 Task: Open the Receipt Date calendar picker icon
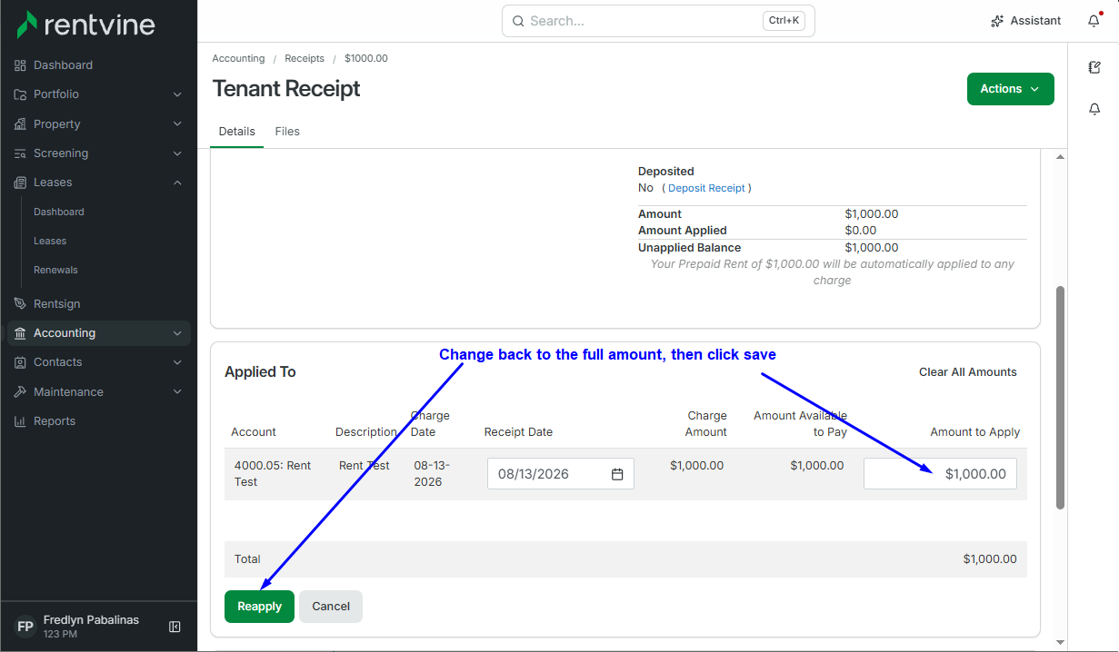pyautogui.click(x=617, y=474)
